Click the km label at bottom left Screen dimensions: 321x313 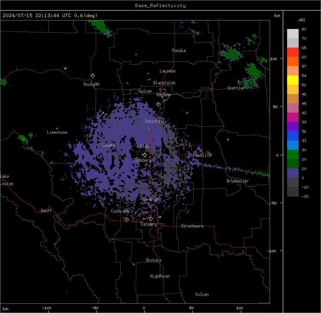(x=6, y=309)
